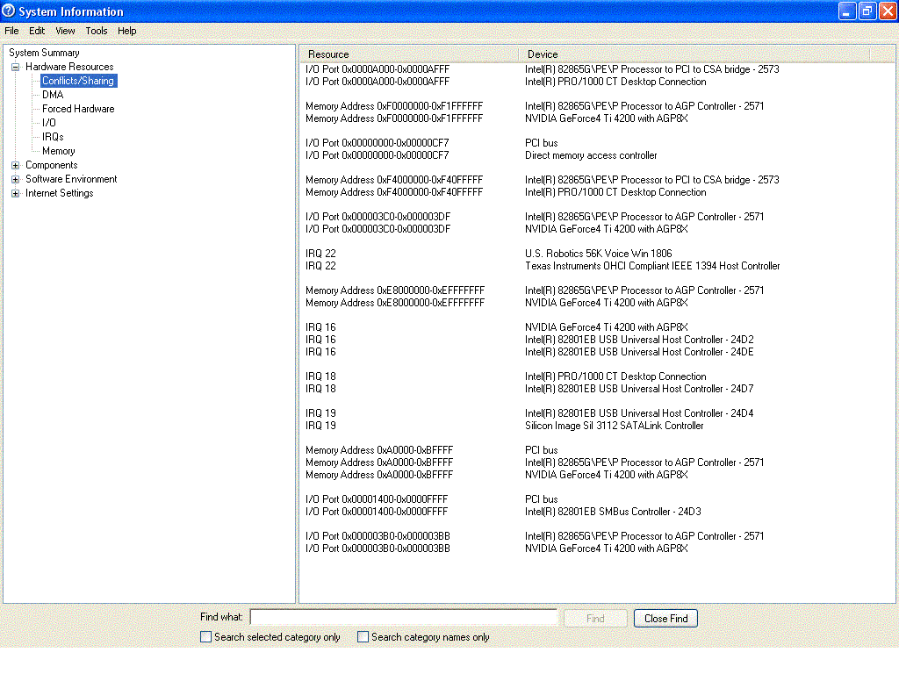The image size is (899, 674).
Task: Select the Silicon Image SiI 3112 SATALink Controller entry
Action: point(614,426)
